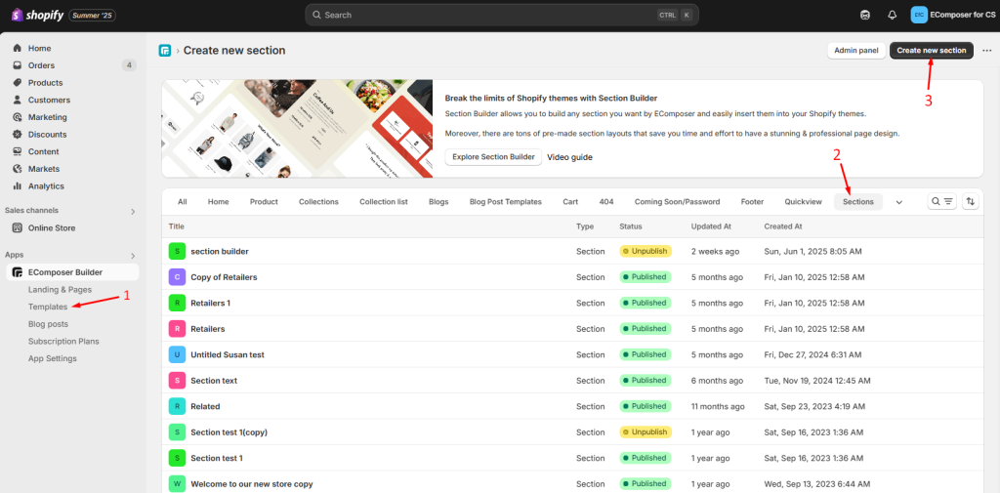Image resolution: width=1000 pixels, height=493 pixels.
Task: Click the EComposer icon in breadcrumb header
Action: click(165, 51)
